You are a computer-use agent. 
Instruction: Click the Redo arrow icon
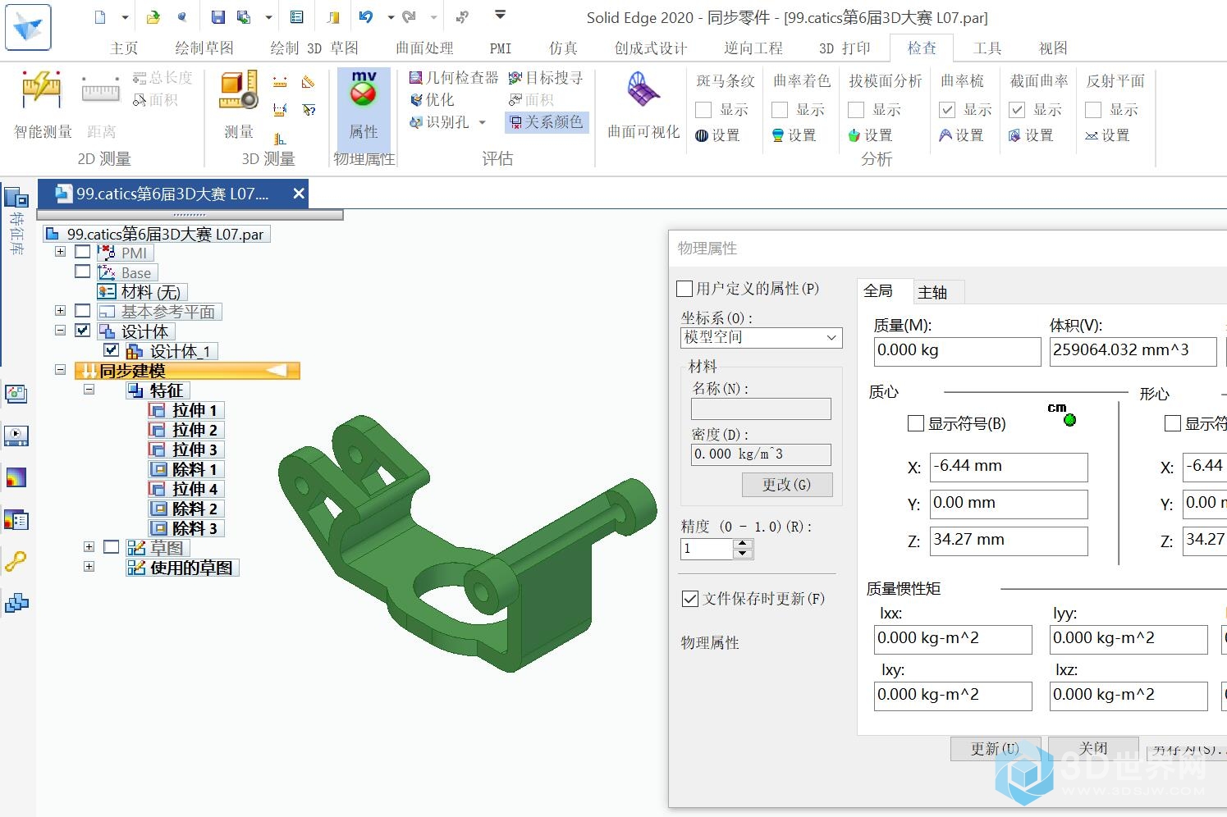coord(410,16)
